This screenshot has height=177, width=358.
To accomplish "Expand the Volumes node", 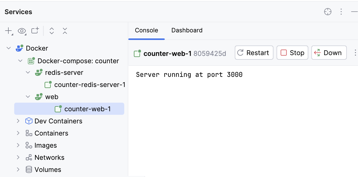I will point(18,169).
